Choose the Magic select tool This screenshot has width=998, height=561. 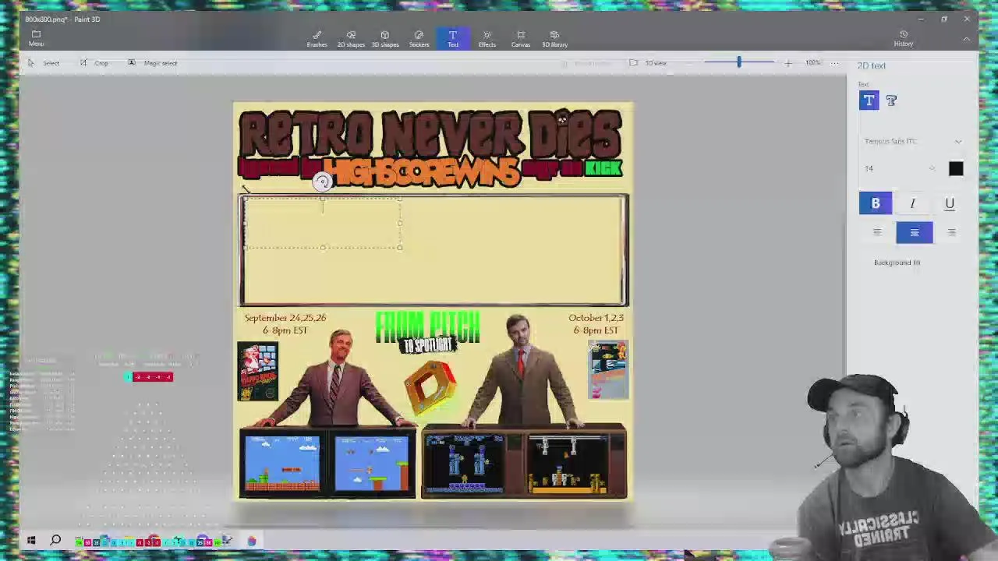click(153, 63)
